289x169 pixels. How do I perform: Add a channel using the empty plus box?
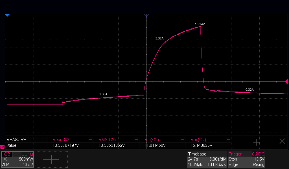coord(51,159)
